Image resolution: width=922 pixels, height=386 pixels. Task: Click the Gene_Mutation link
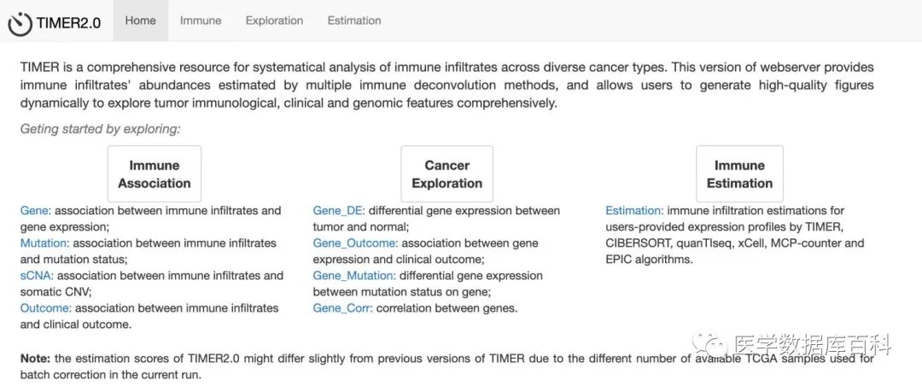(x=354, y=275)
